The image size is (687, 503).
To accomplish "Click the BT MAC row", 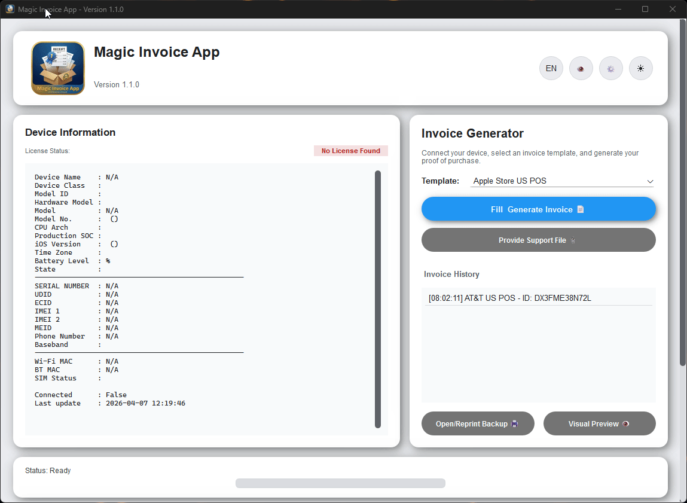I will (77, 370).
